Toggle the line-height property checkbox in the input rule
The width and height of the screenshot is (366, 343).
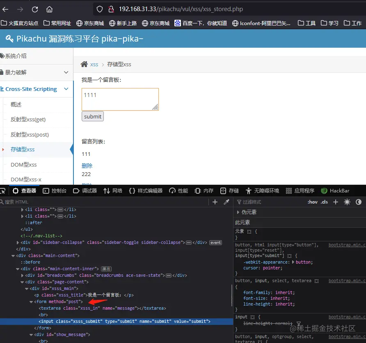tap(239, 324)
